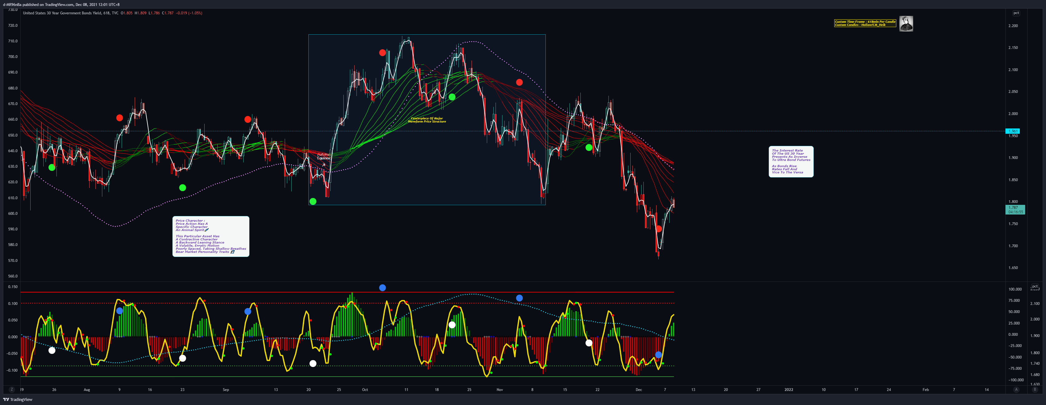Select white dot below oscillator near Sep 20
Screen dimensions: 1046x405
click(x=313, y=364)
